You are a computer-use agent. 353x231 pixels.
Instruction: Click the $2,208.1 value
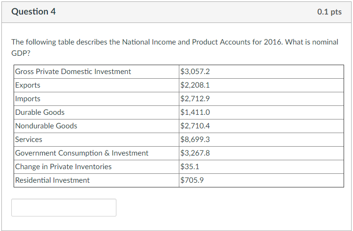pos(195,85)
